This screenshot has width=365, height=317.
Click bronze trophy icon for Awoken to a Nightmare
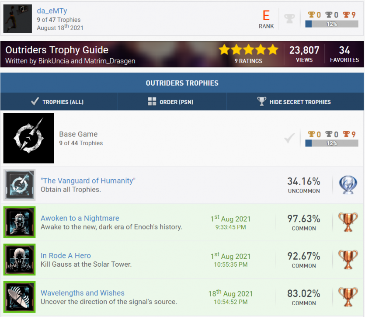pyautogui.click(x=348, y=222)
